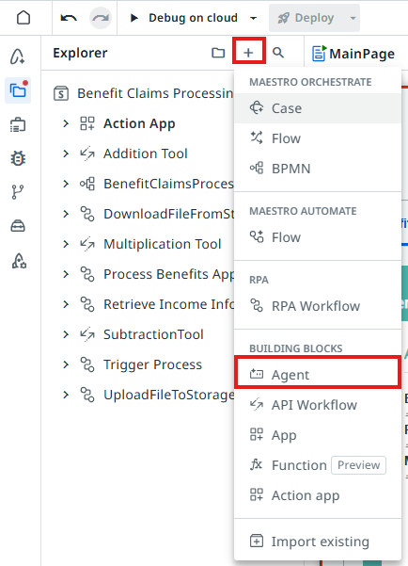Open the Deploy dropdown arrow
Screen dimensions: 408x566
tap(353, 18)
